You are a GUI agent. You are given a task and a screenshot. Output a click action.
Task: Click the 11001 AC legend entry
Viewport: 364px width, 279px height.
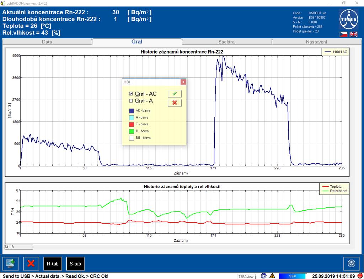335,52
